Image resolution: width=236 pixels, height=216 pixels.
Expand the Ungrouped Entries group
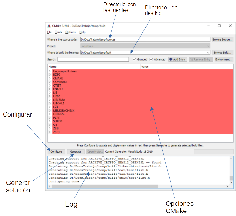click(x=50, y=71)
